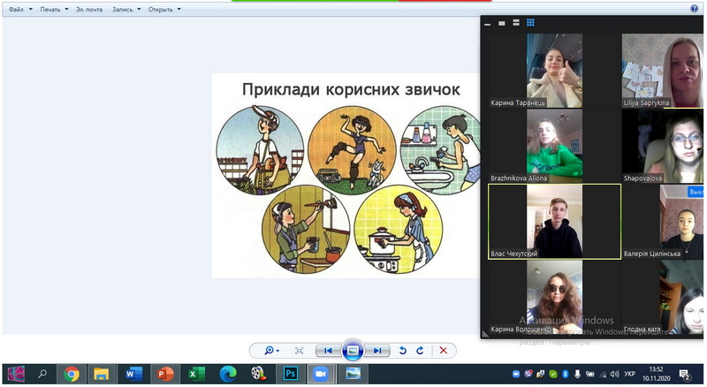
Task: Open Word from taskbar
Action: pos(133,374)
